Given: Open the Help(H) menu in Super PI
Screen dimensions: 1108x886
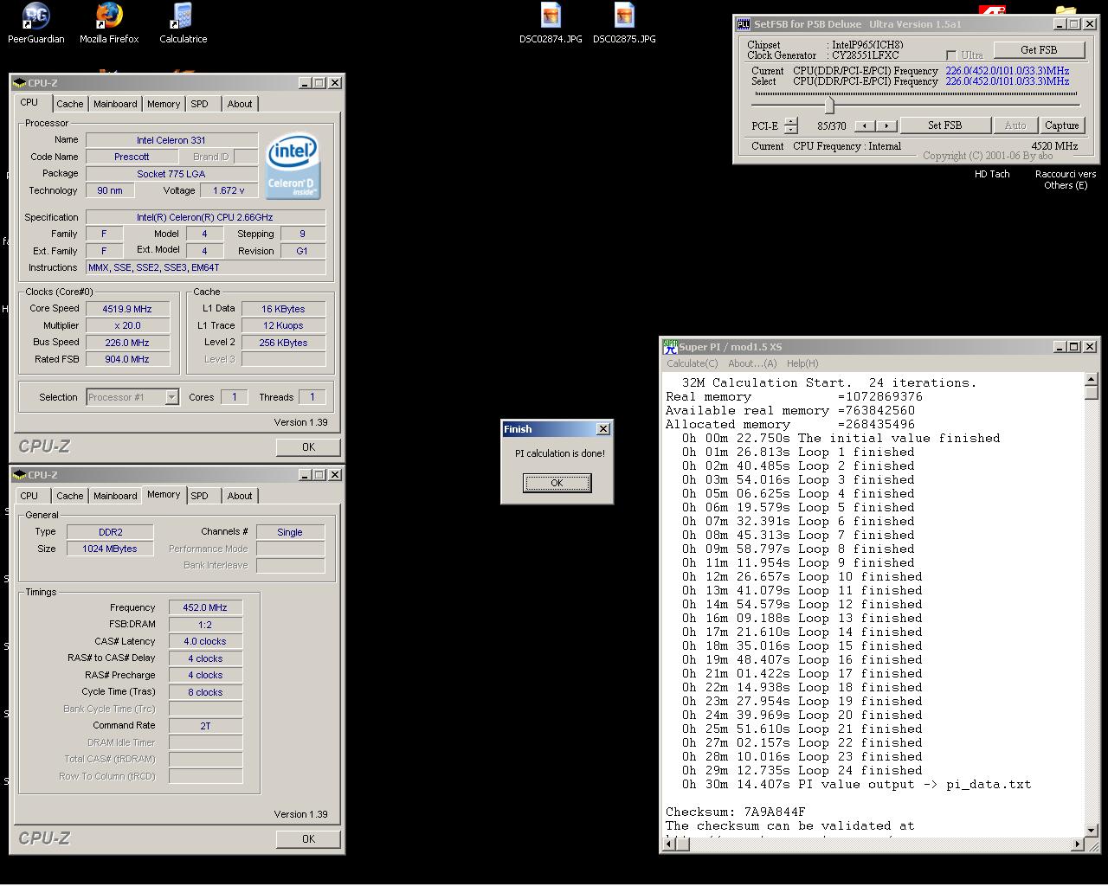Looking at the screenshot, I should pyautogui.click(x=802, y=363).
